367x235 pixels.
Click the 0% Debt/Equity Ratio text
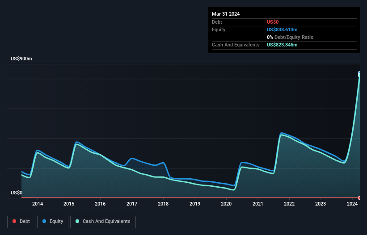pos(290,37)
